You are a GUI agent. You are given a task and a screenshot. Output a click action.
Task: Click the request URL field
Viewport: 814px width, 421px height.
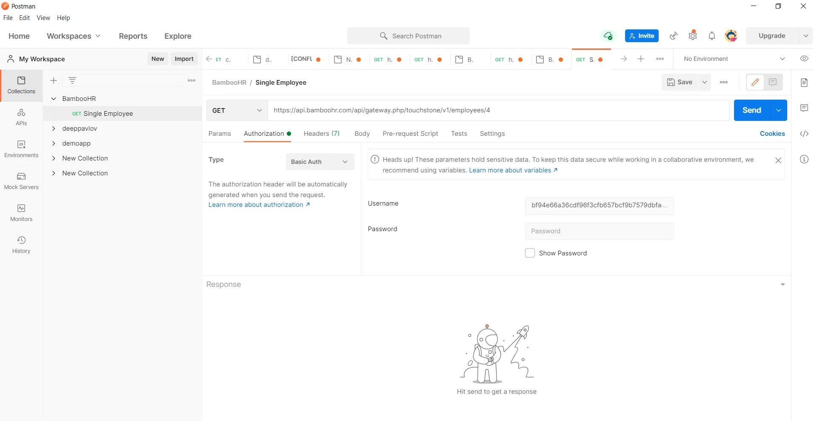click(x=499, y=110)
